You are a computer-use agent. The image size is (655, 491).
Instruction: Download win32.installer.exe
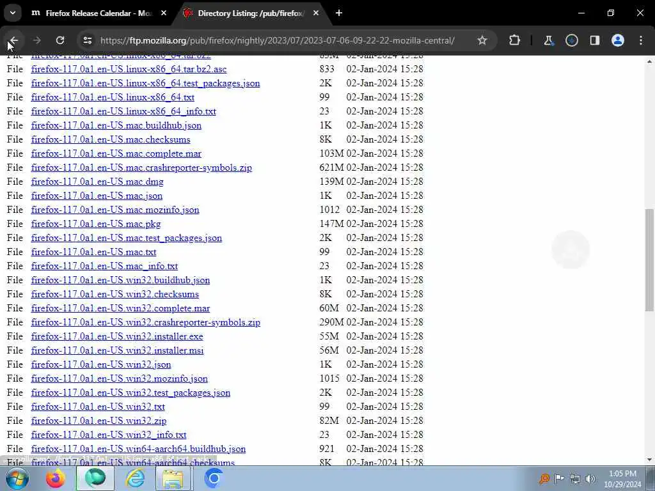click(117, 336)
